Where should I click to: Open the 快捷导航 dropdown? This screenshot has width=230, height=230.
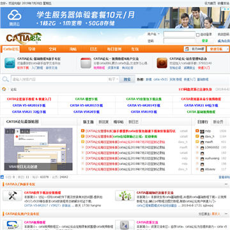pos(218,49)
